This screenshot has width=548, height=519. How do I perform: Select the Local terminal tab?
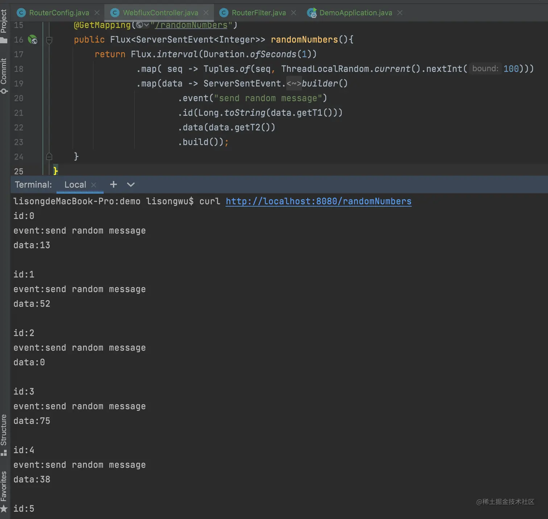pos(75,184)
